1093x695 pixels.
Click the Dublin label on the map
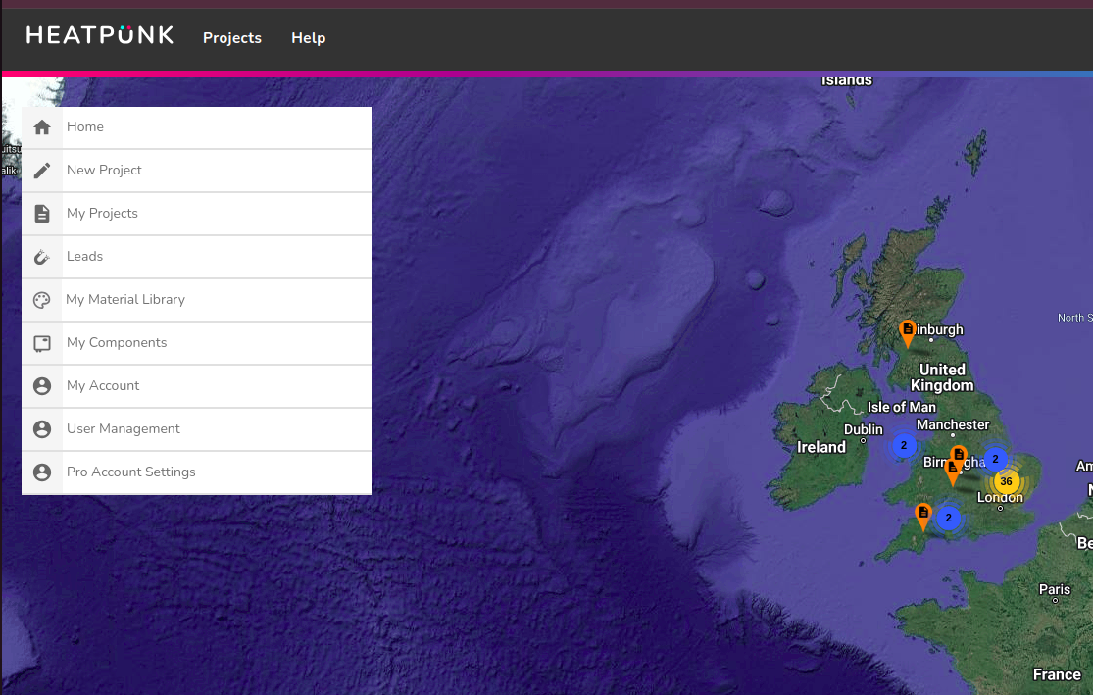pos(864,429)
